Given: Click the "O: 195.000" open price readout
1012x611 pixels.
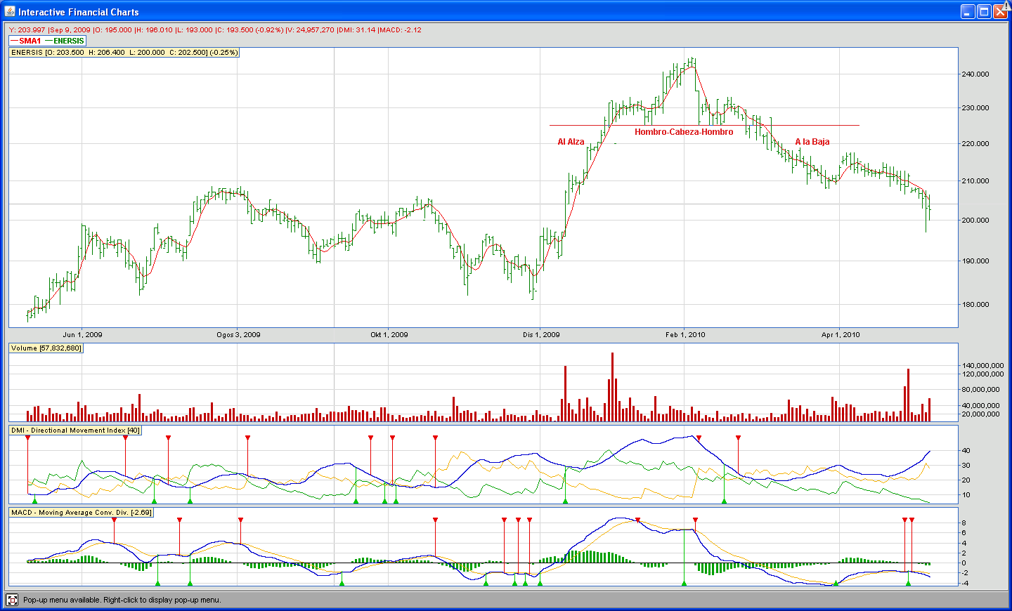Looking at the screenshot, I should tap(113, 30).
